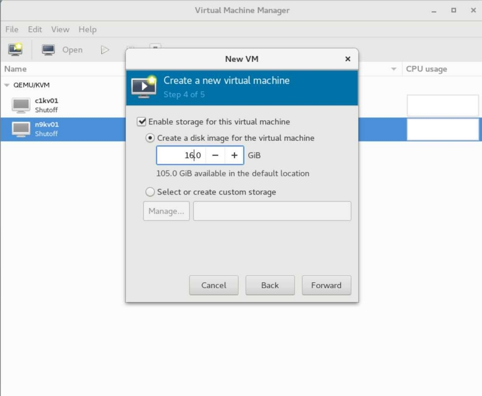
Task: Click the 105.0 GiB available text
Action: coord(233,173)
